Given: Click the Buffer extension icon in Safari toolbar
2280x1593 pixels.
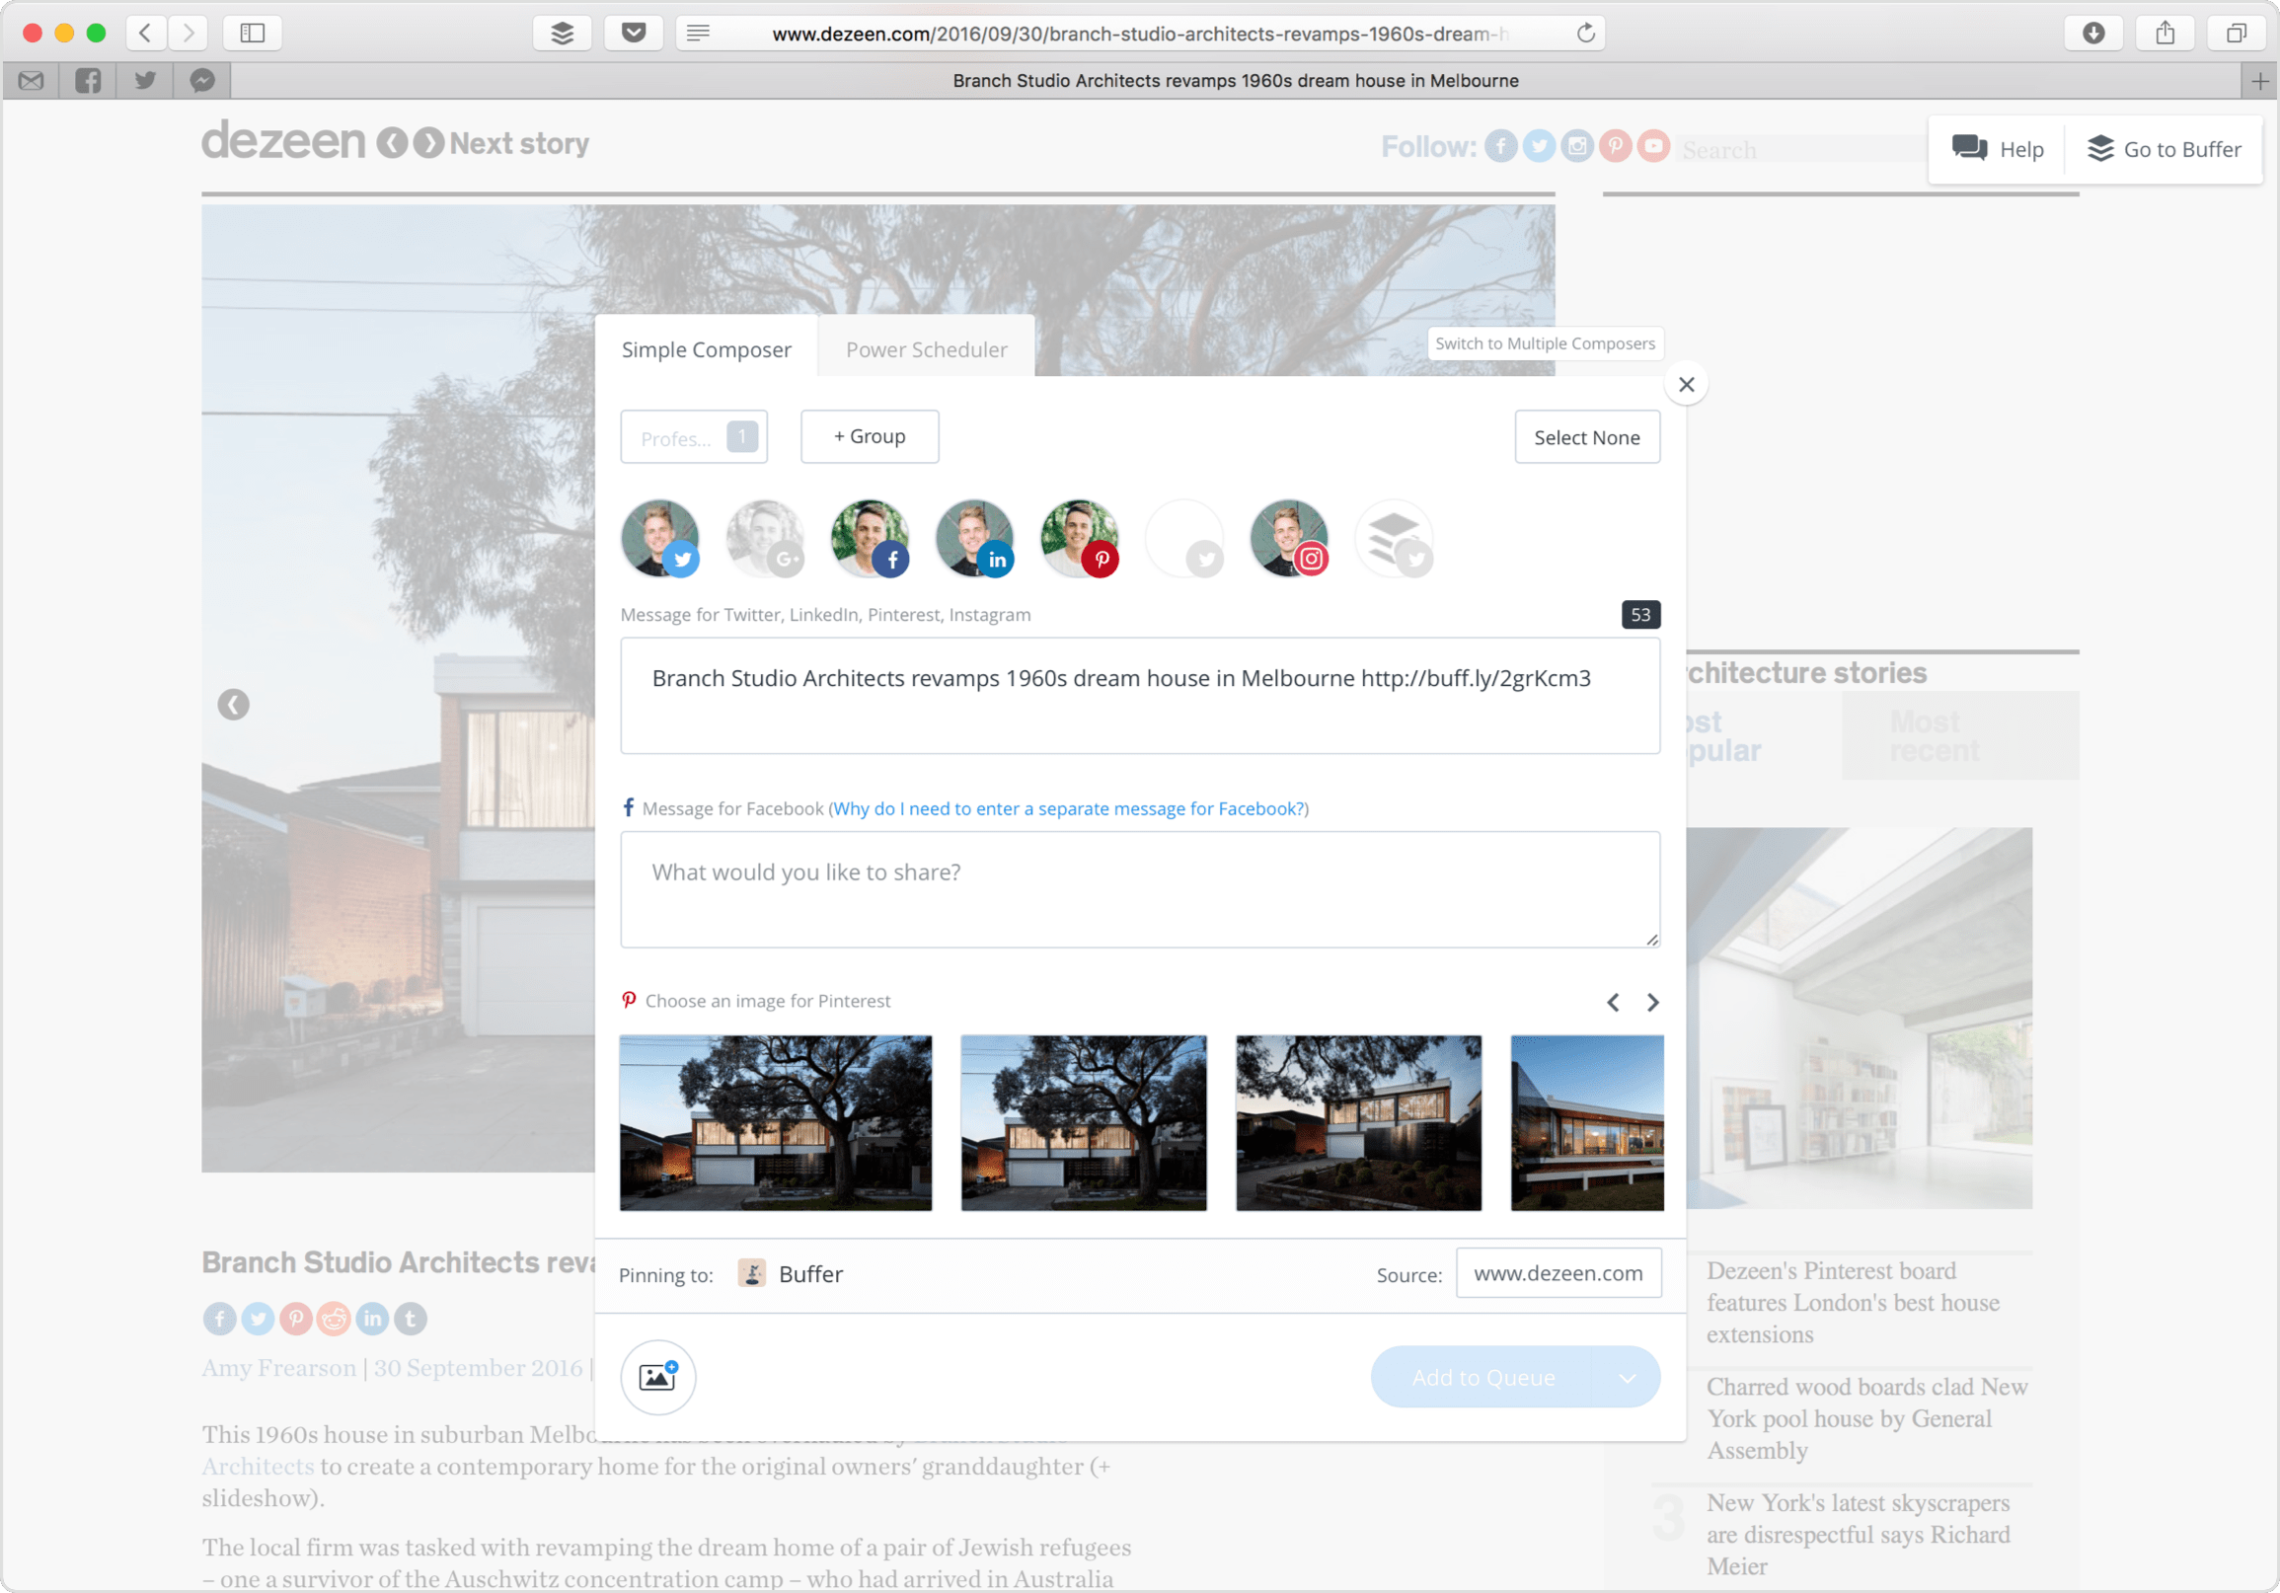Looking at the screenshot, I should pos(562,33).
